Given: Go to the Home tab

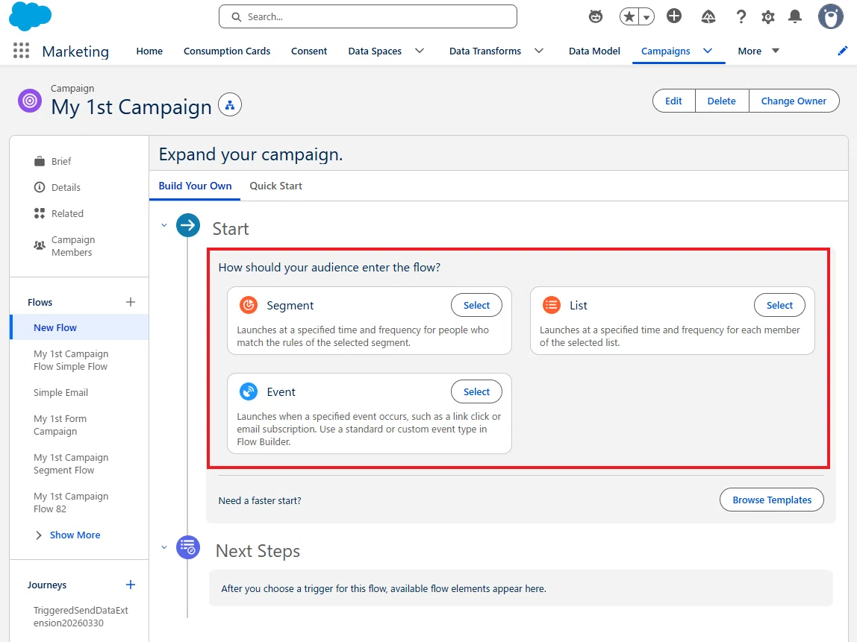Looking at the screenshot, I should [149, 51].
